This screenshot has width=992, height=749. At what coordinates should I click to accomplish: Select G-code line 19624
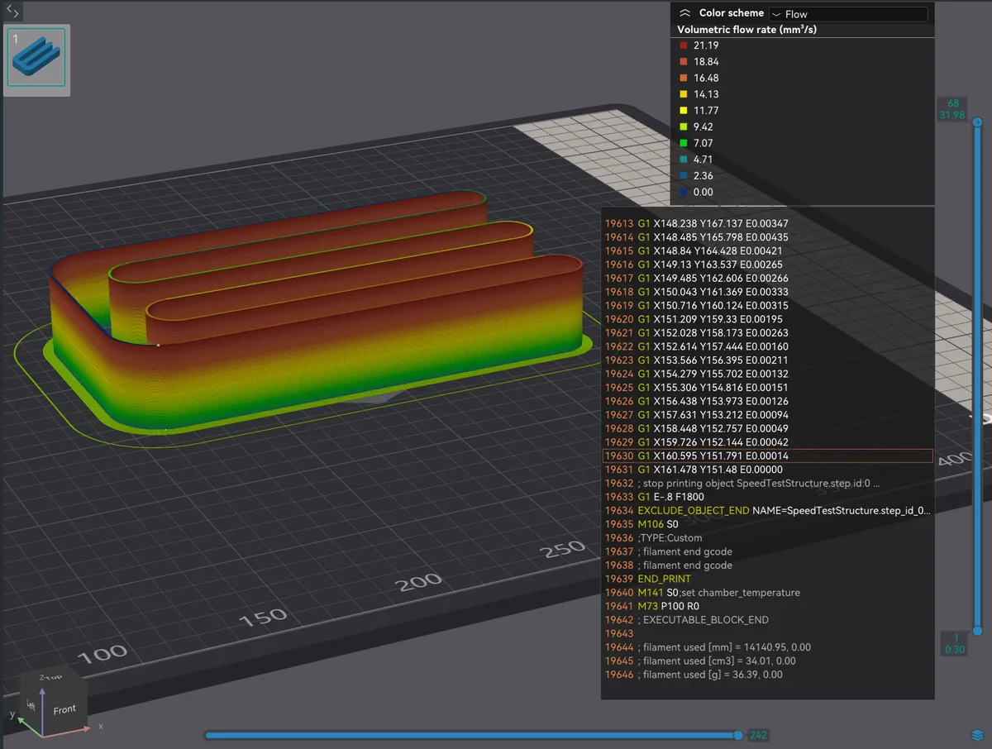point(767,374)
